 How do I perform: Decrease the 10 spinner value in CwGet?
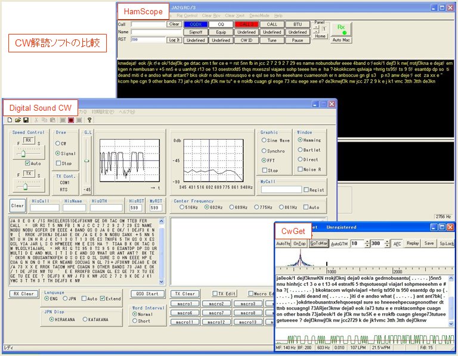tap(367, 245)
